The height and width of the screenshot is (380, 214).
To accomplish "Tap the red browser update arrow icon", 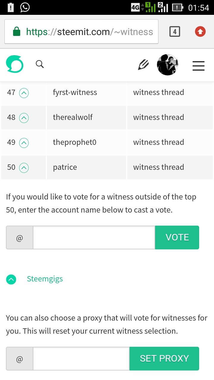I will click(200, 31).
